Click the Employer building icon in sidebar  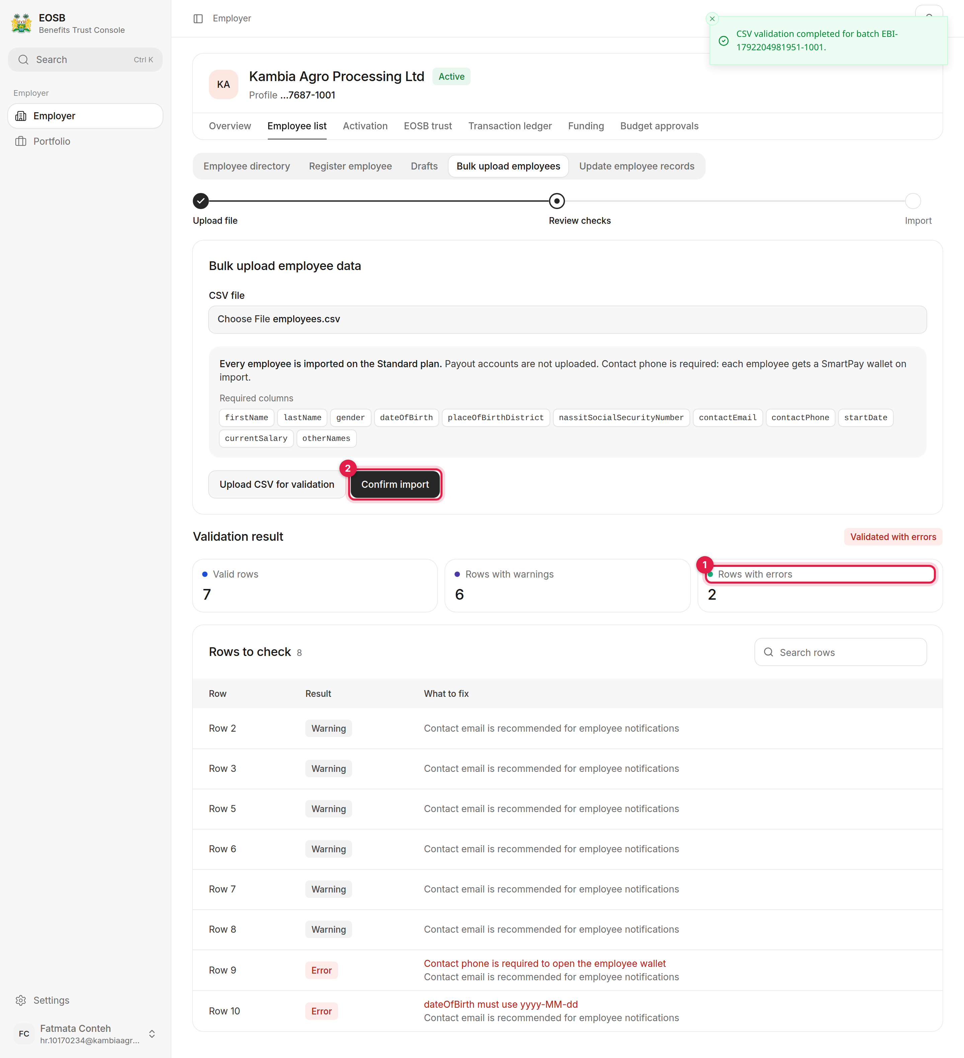21,116
